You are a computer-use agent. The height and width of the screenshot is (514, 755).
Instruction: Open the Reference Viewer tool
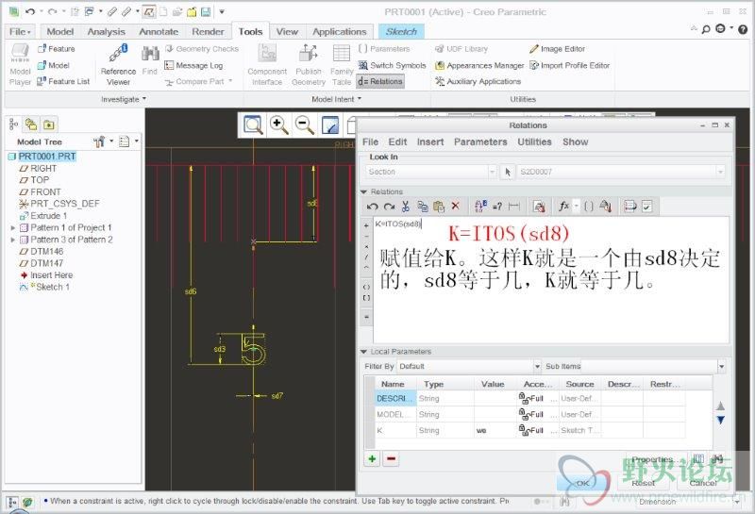tap(118, 64)
